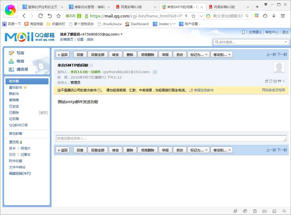Click the favorites star beside refresh

pyautogui.click(x=59, y=16)
